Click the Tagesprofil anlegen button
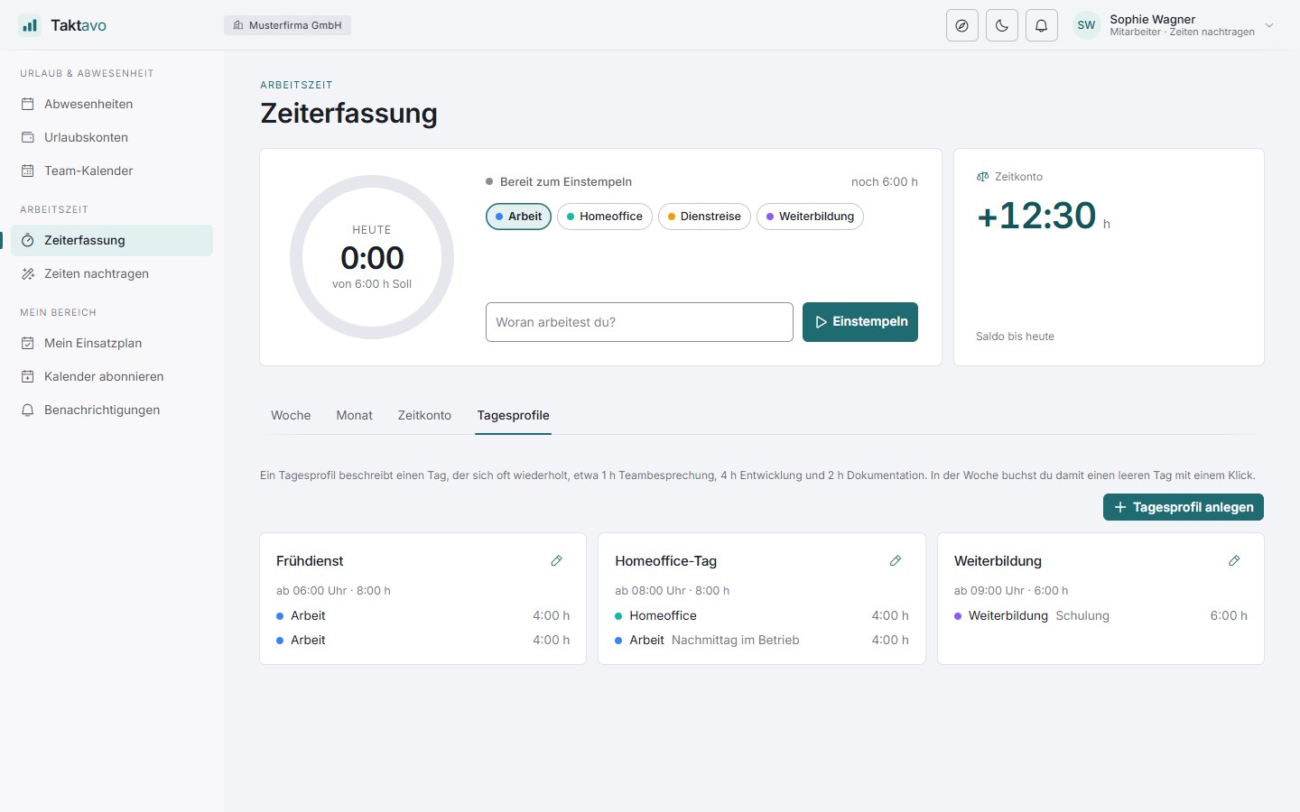 click(1184, 507)
